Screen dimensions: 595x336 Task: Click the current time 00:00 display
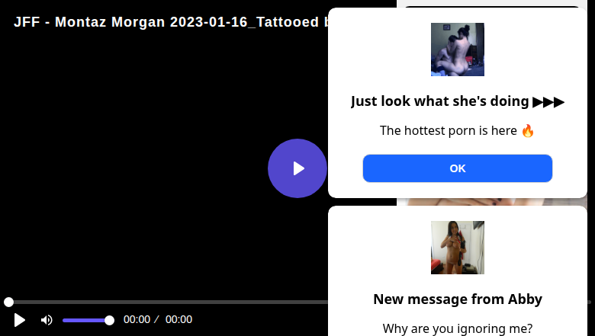[137, 320]
